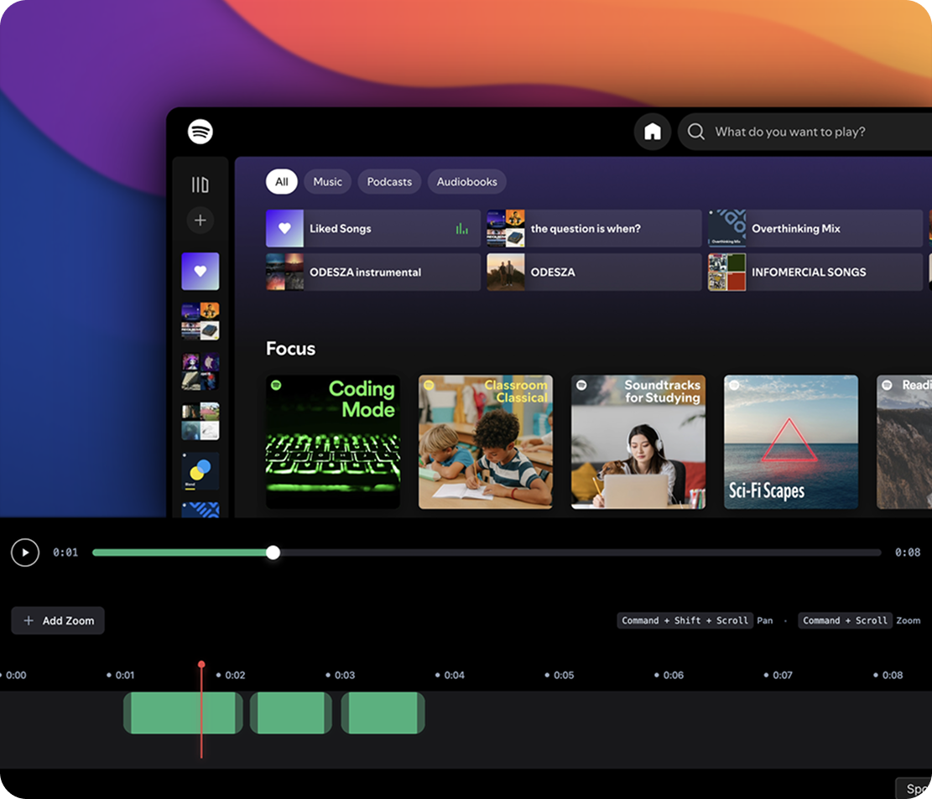Open ODESZA instrumental playlist card
Viewport: 932px width, 799px height.
[372, 272]
